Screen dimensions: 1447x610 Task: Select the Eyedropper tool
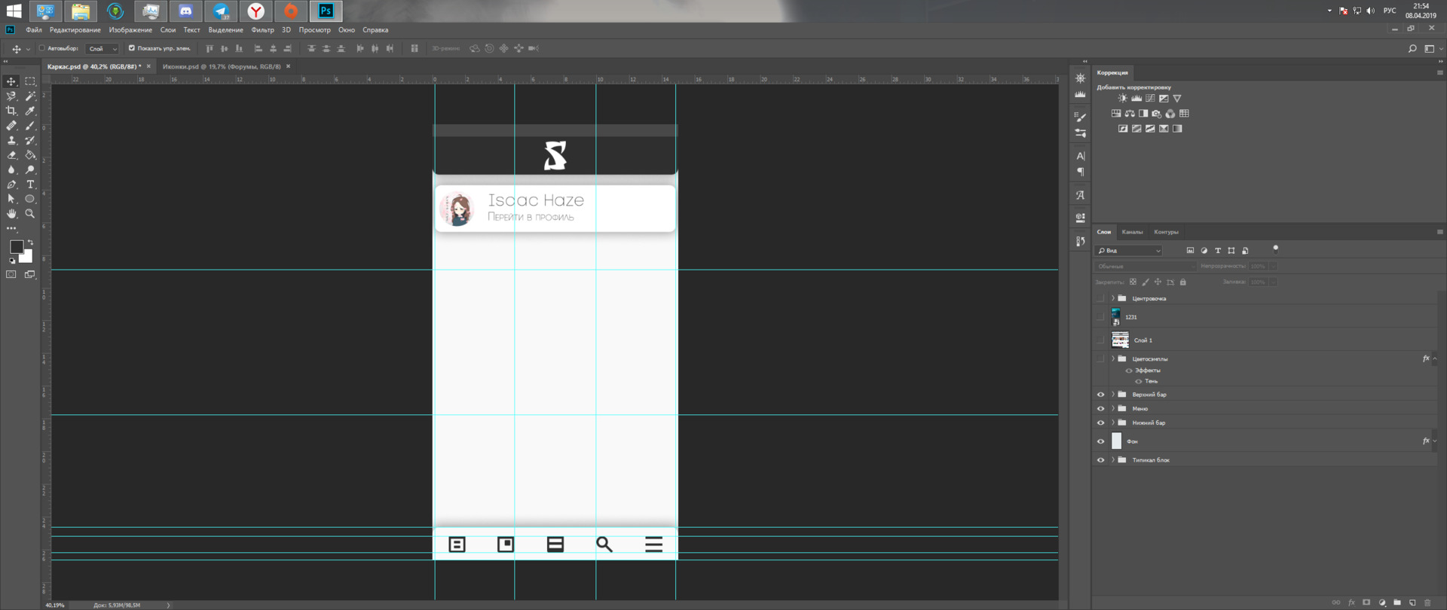[x=30, y=111]
